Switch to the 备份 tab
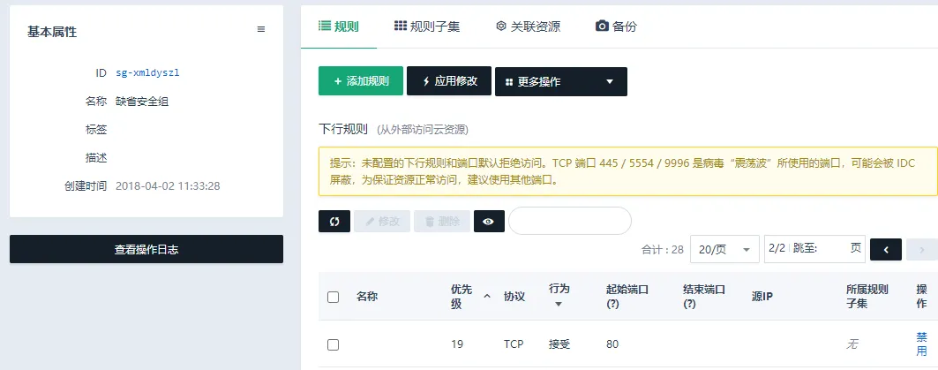The image size is (938, 370). 616,26
